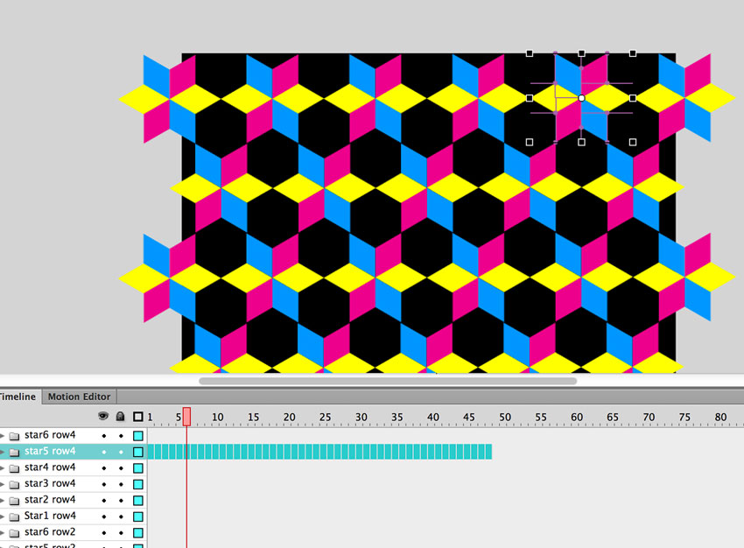Select the star4 row4 layer name

pyautogui.click(x=50, y=467)
